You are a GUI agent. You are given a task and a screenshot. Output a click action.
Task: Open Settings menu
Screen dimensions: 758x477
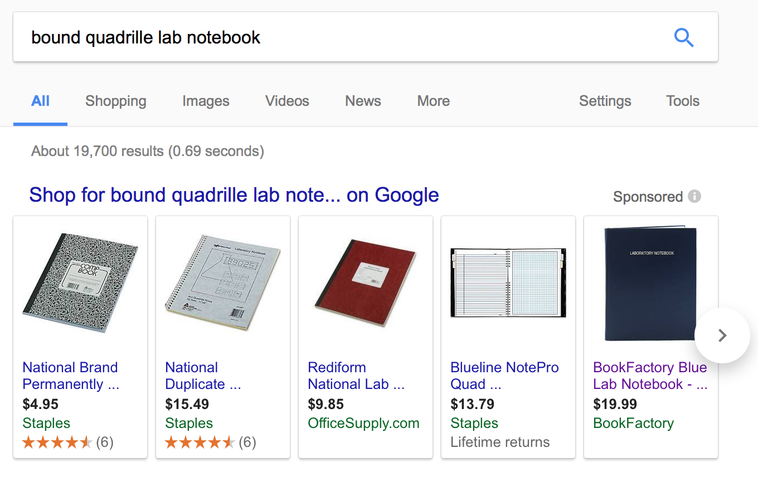(605, 101)
